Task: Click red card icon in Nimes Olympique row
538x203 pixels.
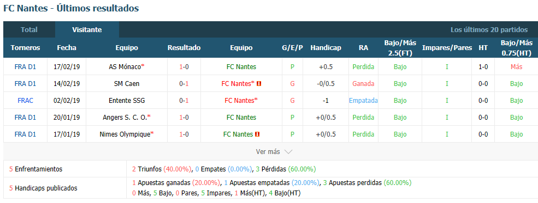Action: point(257,134)
